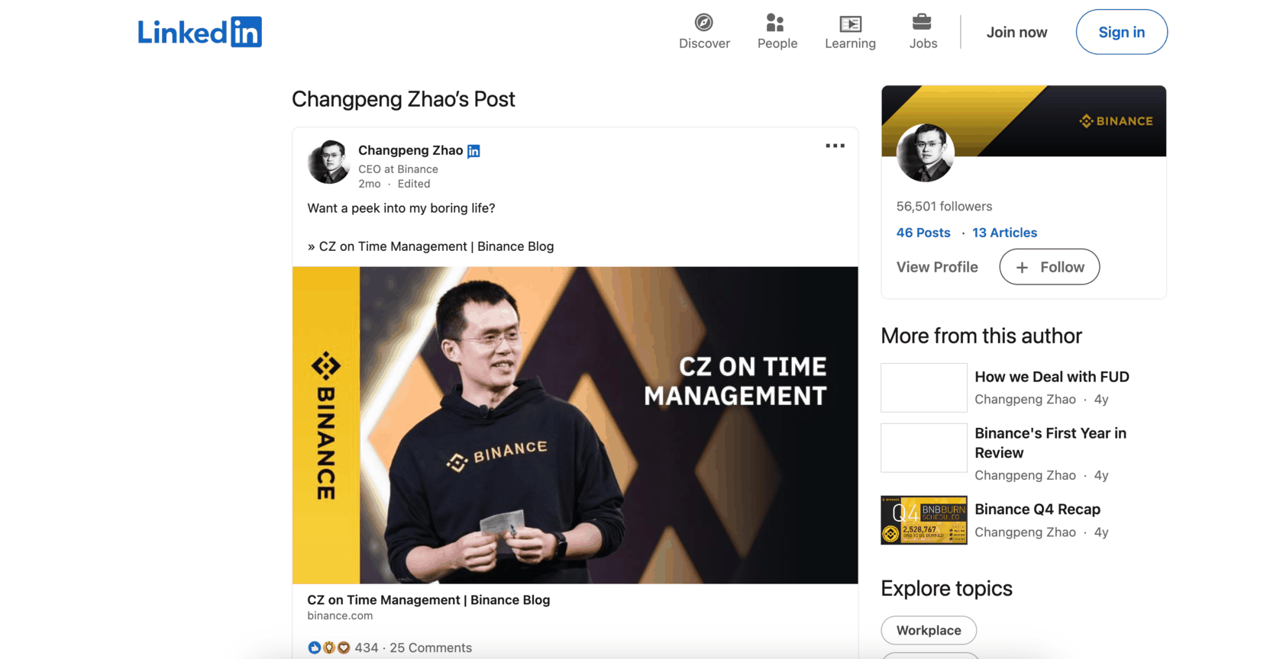This screenshot has width=1283, height=659.
Task: Open the article Binance Q4 Recap
Action: [x=1037, y=510]
